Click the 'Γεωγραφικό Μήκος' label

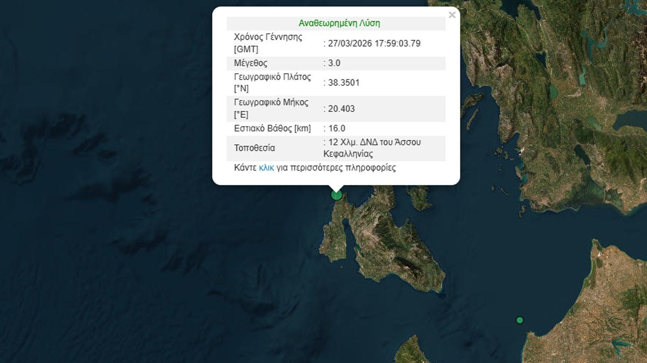(271, 102)
